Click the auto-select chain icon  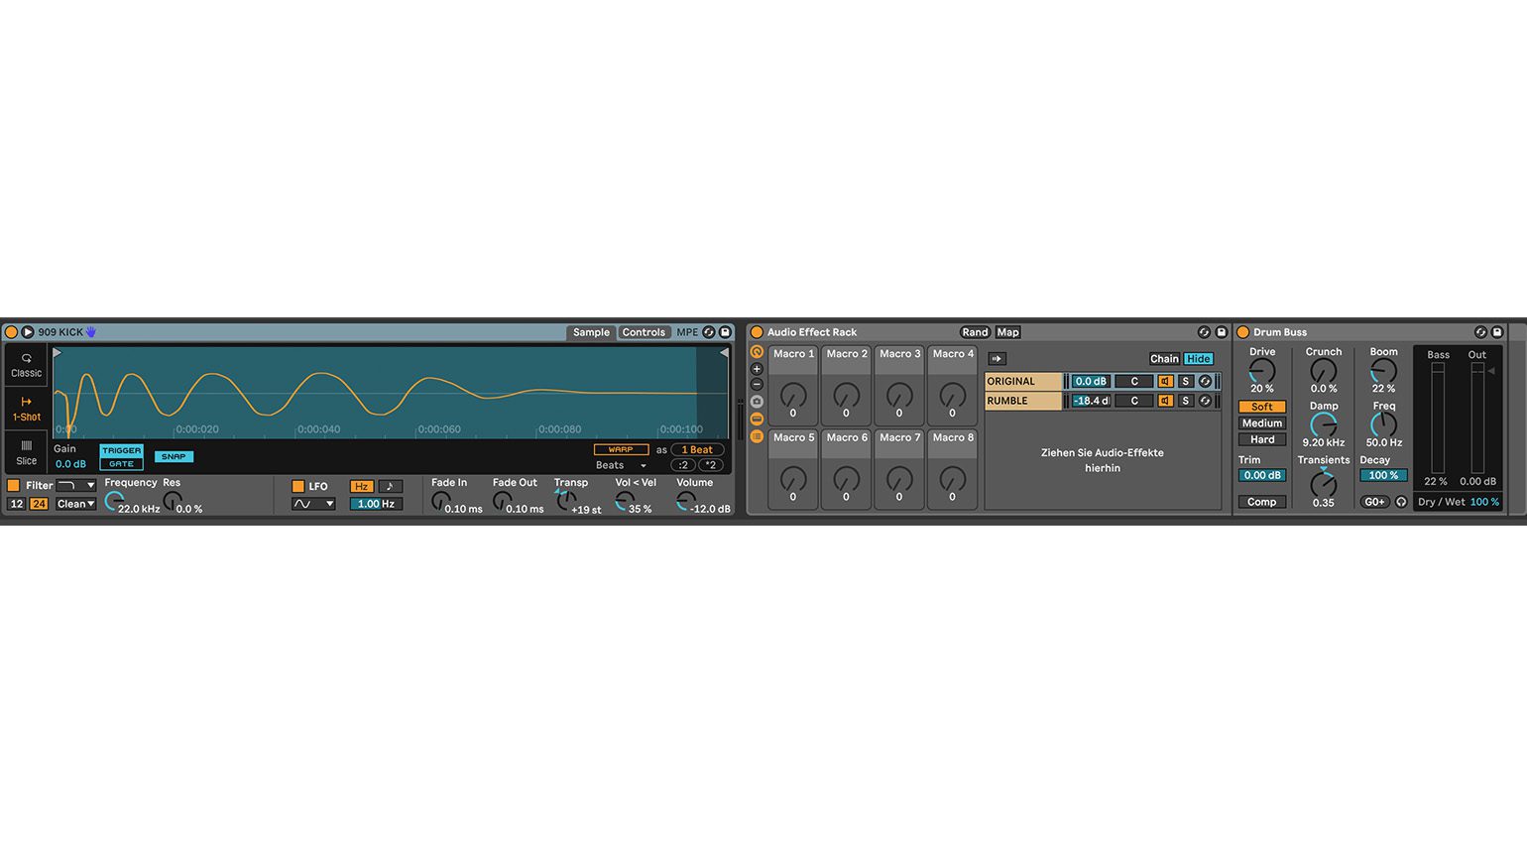coord(998,359)
